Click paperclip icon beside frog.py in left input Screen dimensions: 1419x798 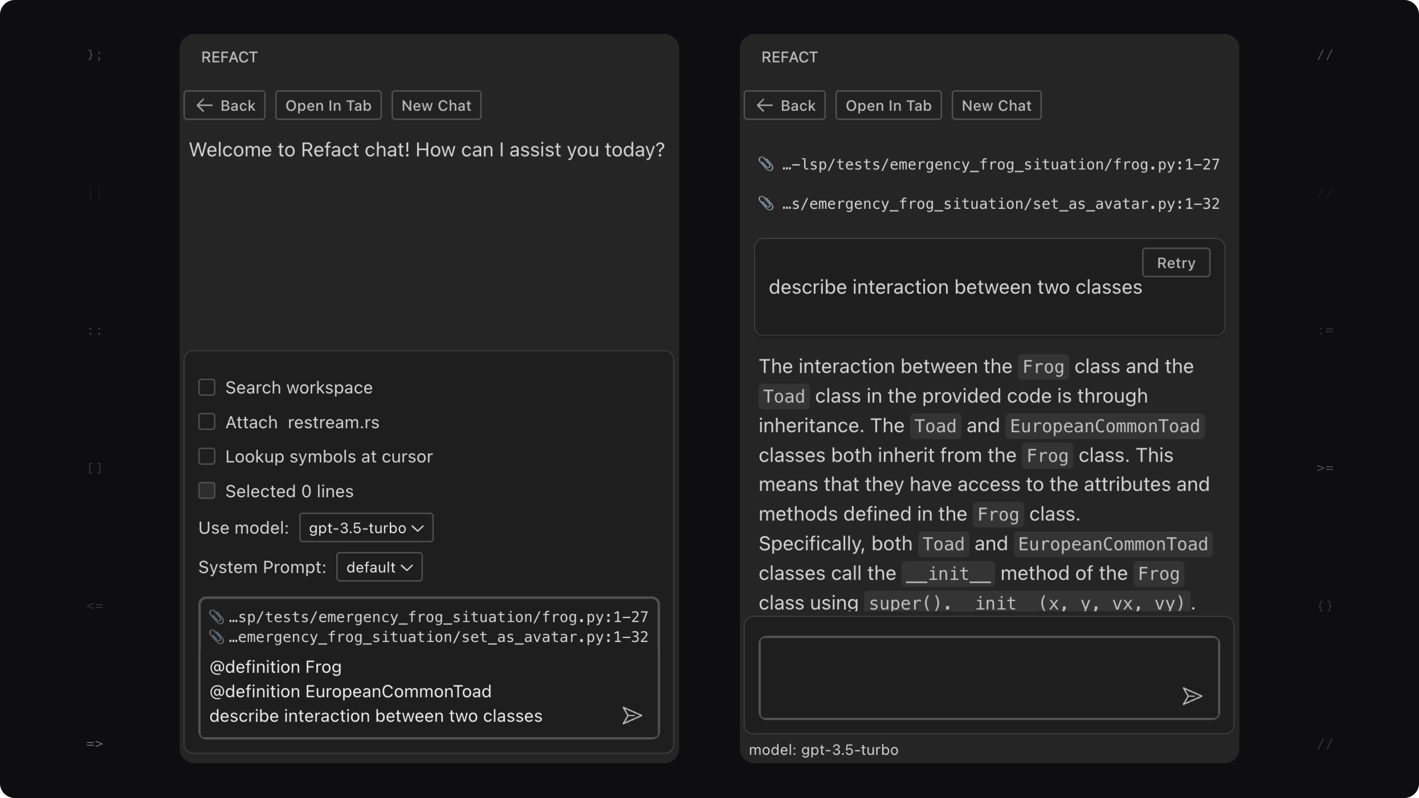click(216, 617)
